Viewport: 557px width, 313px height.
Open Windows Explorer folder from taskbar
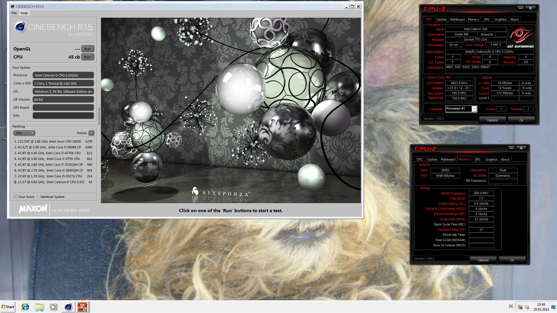(x=39, y=307)
